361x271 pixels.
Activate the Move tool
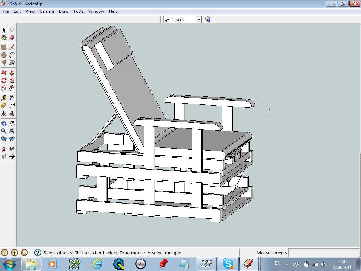tap(4, 73)
